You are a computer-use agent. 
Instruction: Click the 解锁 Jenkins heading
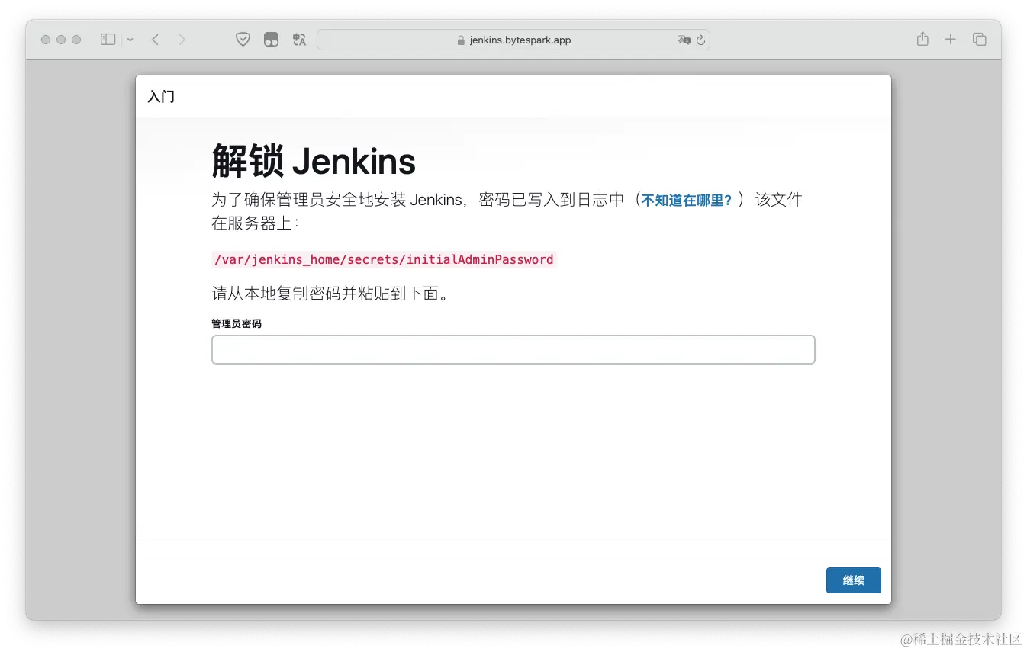313,160
